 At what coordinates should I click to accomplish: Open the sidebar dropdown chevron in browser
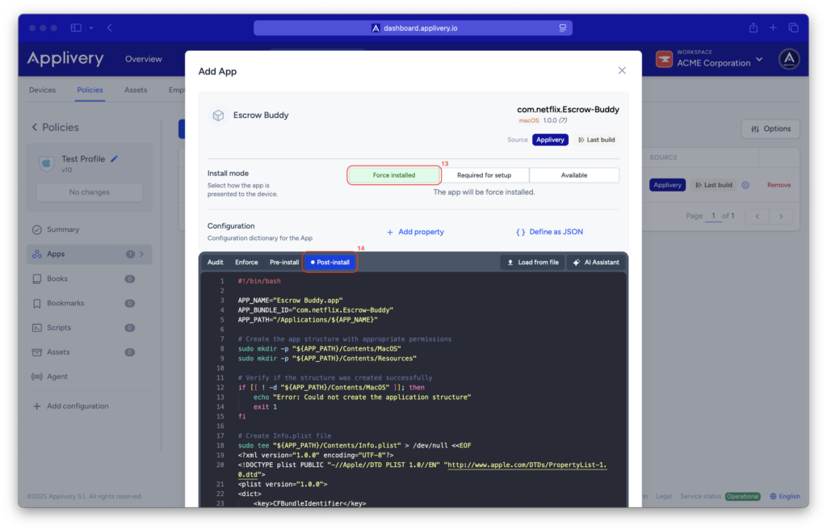[91, 28]
